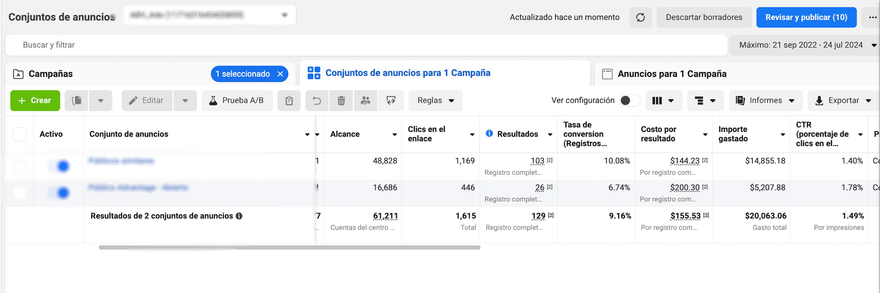The image size is (880, 293).
Task: Click the three-dot more options icon
Action: tap(872, 18)
